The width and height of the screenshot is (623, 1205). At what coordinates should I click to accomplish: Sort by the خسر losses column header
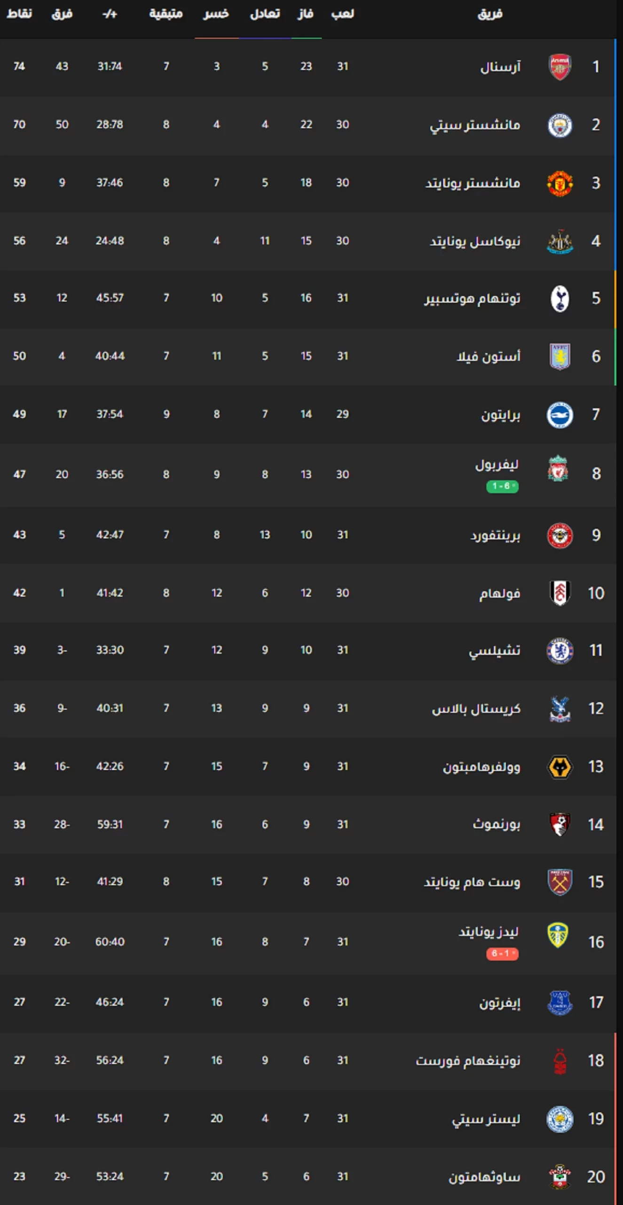(x=216, y=14)
